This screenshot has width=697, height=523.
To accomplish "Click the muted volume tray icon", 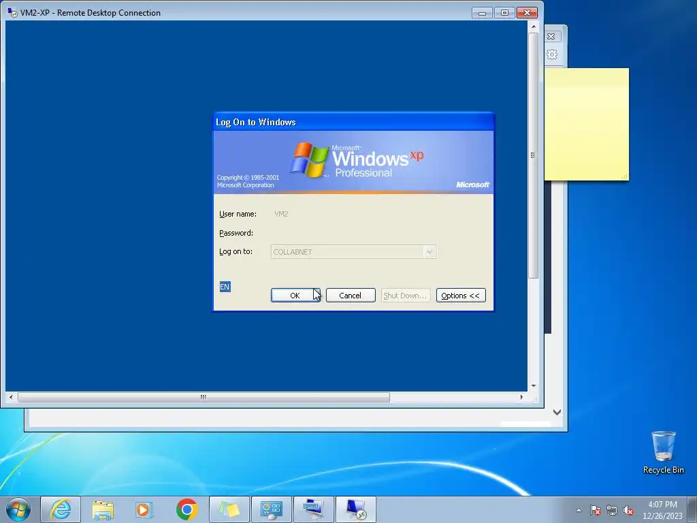I will tap(628, 510).
